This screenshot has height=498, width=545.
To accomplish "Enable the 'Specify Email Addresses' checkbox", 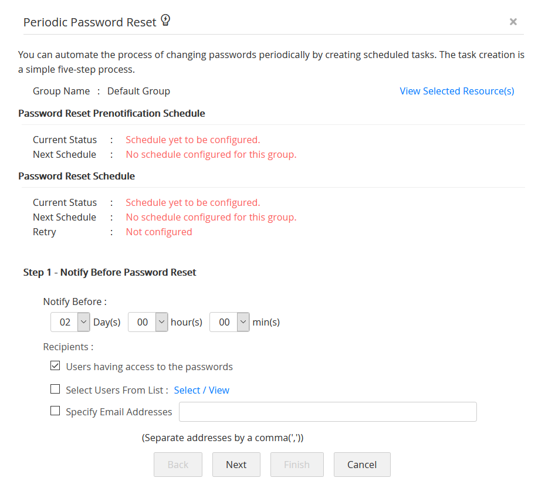I will coord(55,411).
